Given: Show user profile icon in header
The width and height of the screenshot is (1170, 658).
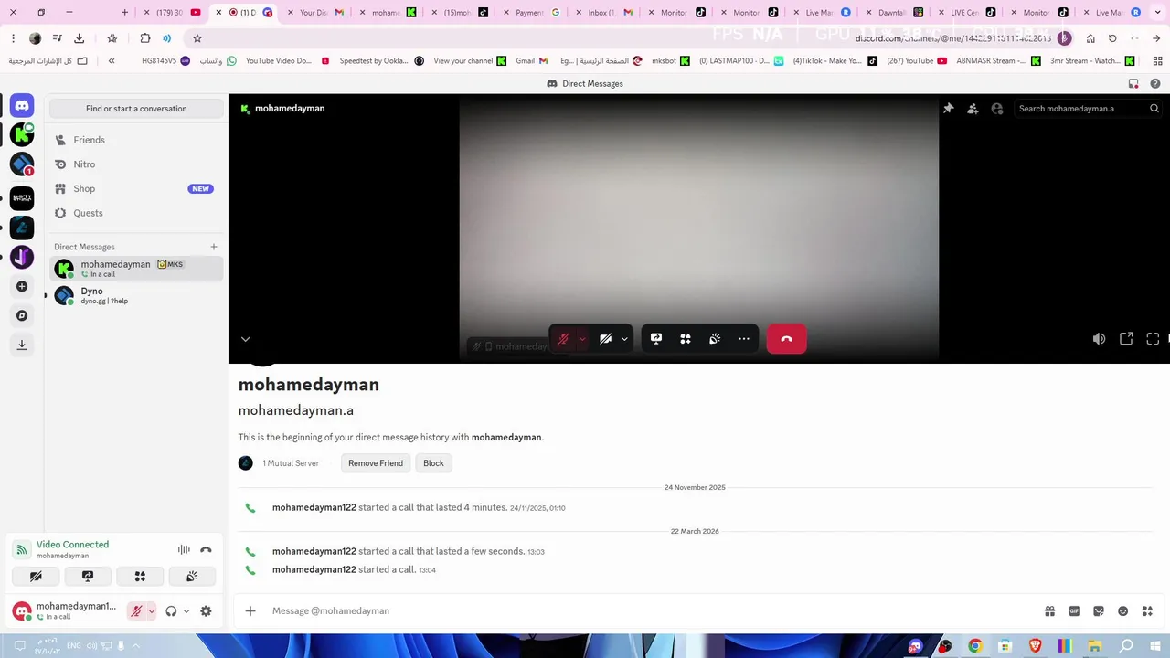Looking at the screenshot, I should [997, 109].
